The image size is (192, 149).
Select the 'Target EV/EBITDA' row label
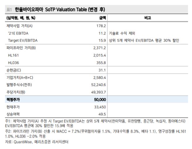click(23, 41)
